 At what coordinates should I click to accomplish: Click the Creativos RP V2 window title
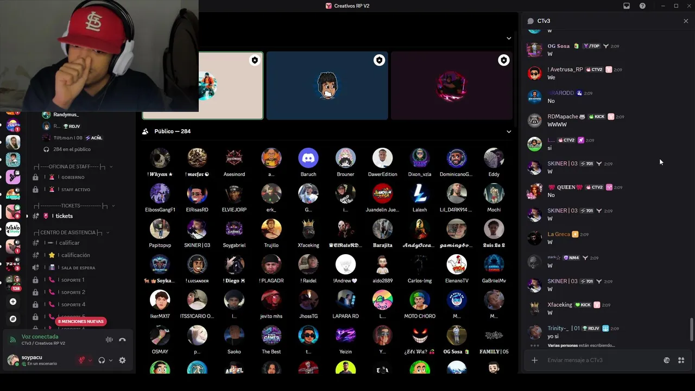(x=352, y=6)
